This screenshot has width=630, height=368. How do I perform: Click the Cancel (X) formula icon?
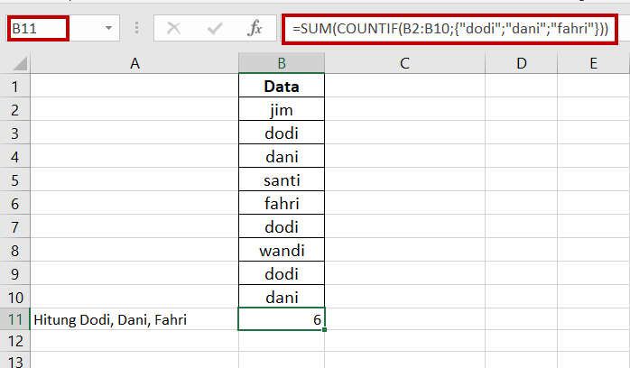tap(173, 28)
